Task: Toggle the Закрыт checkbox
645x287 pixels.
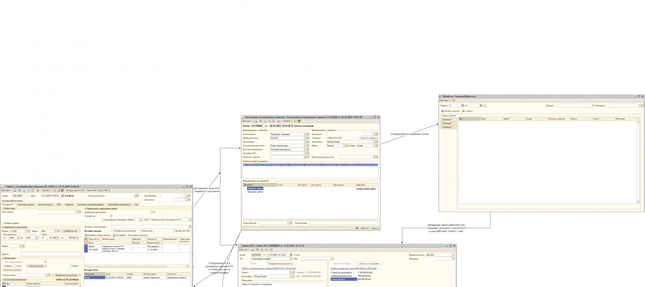Action: coord(70,266)
